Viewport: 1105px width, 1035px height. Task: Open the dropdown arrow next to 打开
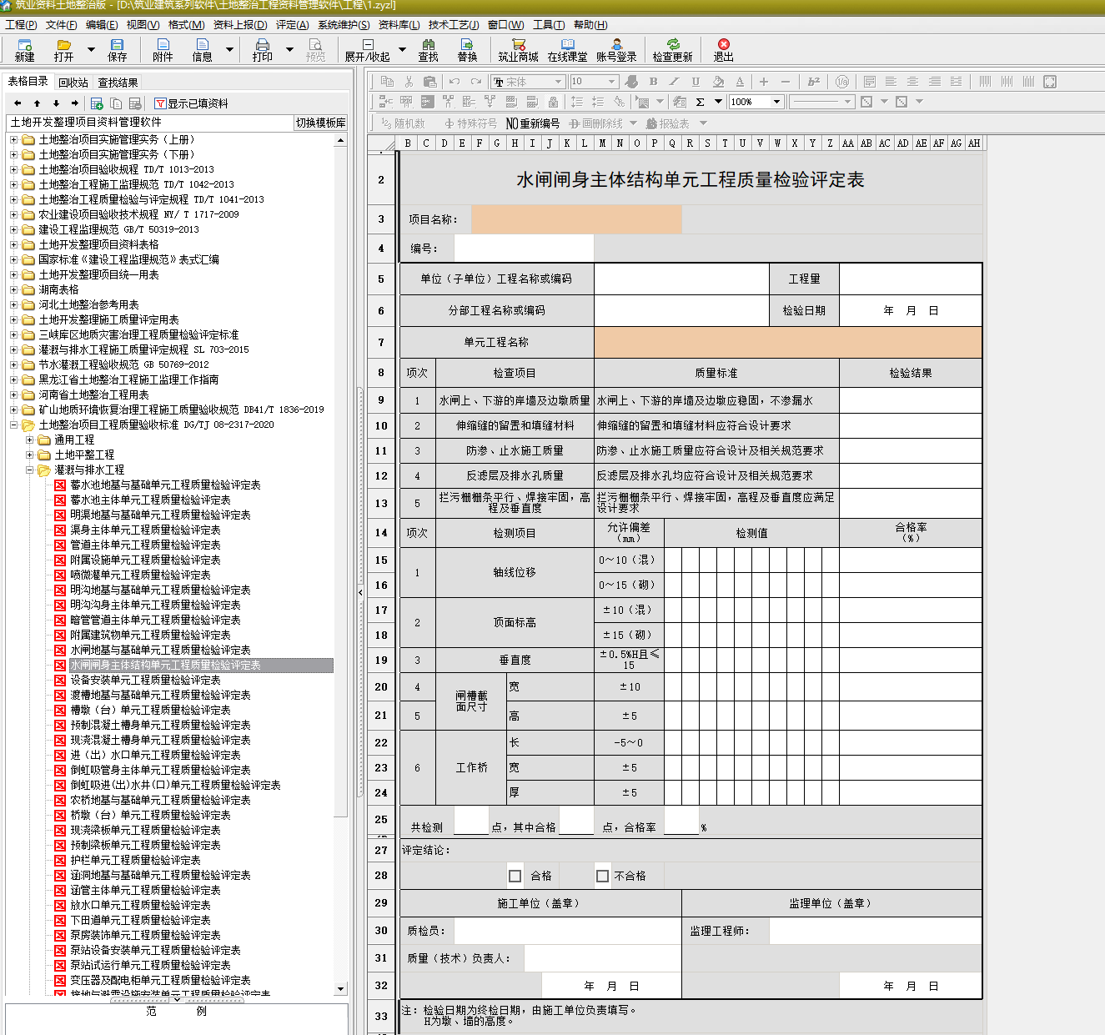click(90, 50)
